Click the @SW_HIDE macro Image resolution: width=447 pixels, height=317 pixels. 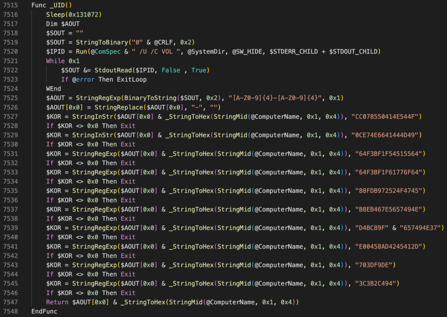click(247, 52)
